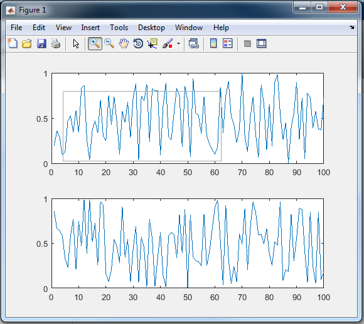Image resolution: width=364 pixels, height=324 pixels.
Task: Click the New Figure icon
Action: tap(13, 43)
